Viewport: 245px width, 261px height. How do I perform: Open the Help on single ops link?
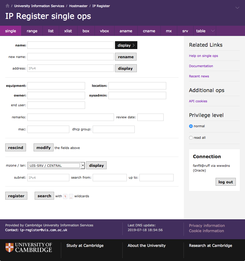[204, 56]
